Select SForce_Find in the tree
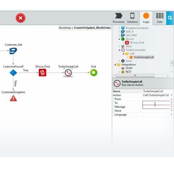The height and width of the screenshot is (174, 174). [x=137, y=43]
